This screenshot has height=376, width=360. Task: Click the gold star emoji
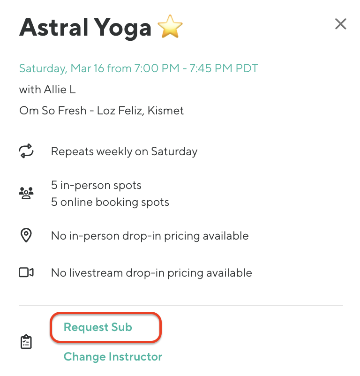(x=170, y=28)
